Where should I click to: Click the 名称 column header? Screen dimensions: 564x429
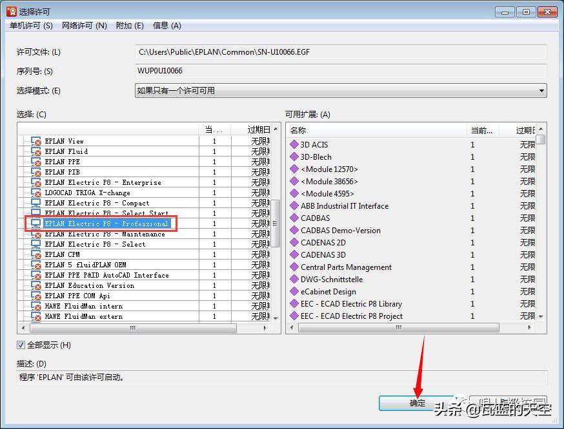click(x=376, y=130)
